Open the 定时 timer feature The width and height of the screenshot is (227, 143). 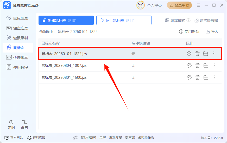[x=11, y=125]
